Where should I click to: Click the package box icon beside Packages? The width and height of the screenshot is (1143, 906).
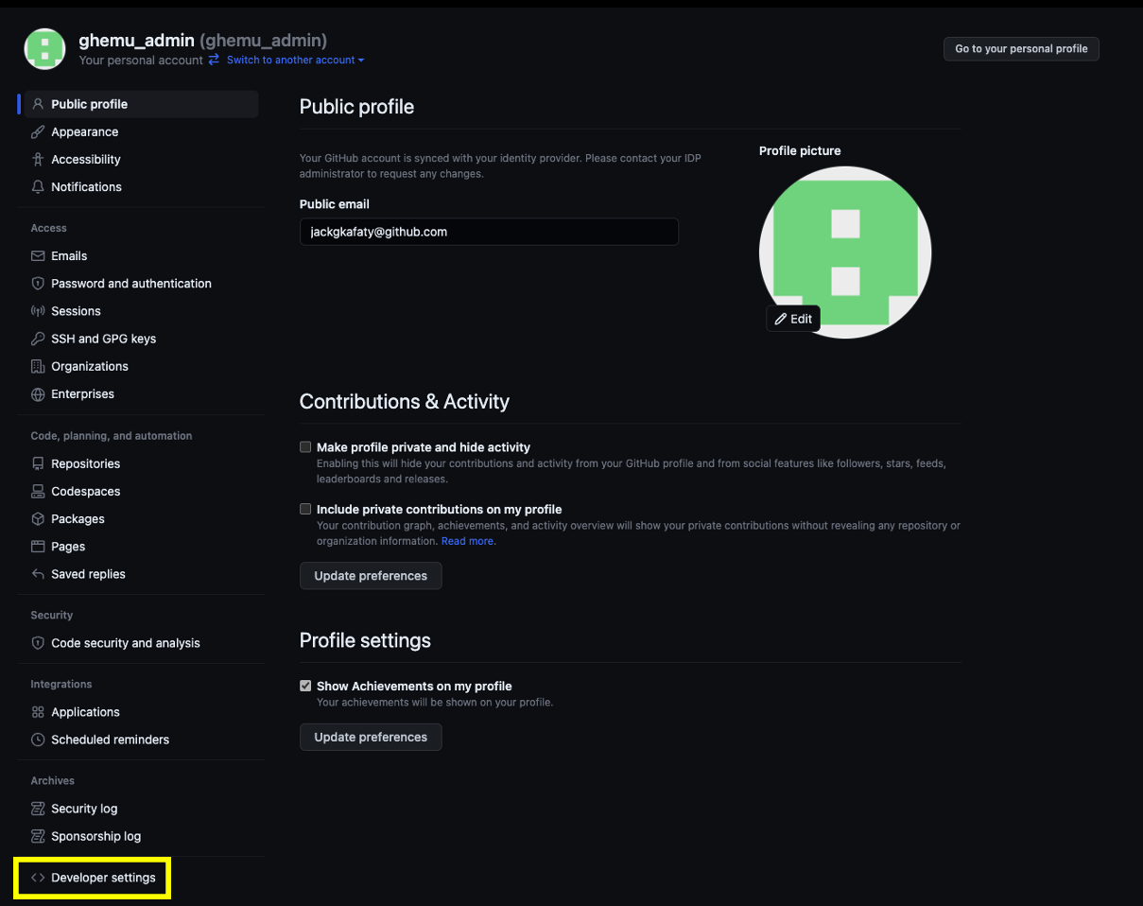point(38,518)
